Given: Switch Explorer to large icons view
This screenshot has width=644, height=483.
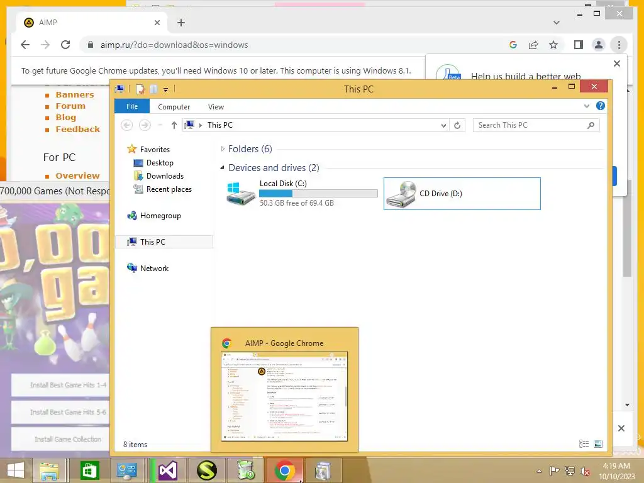Looking at the screenshot, I should click(x=598, y=443).
